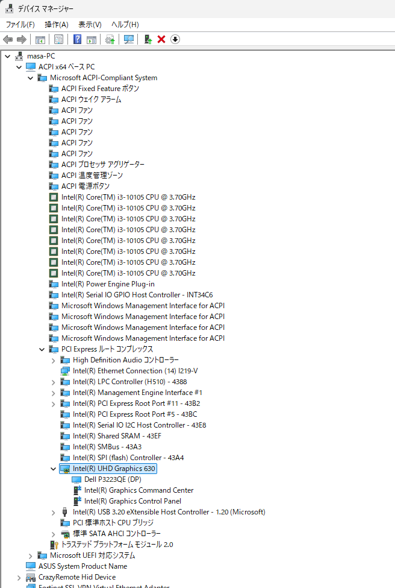Screen dimensions: 395x588
Task: Toggle the Show/Hide Action Pane toolbar icon
Action: (92, 39)
